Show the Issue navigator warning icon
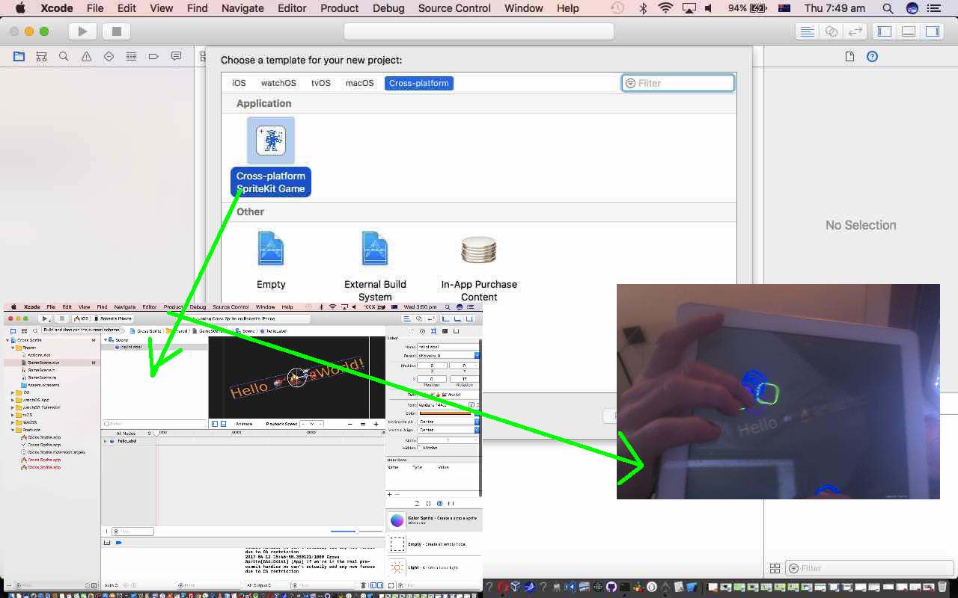Screen dimensions: 958x598 pos(86,57)
